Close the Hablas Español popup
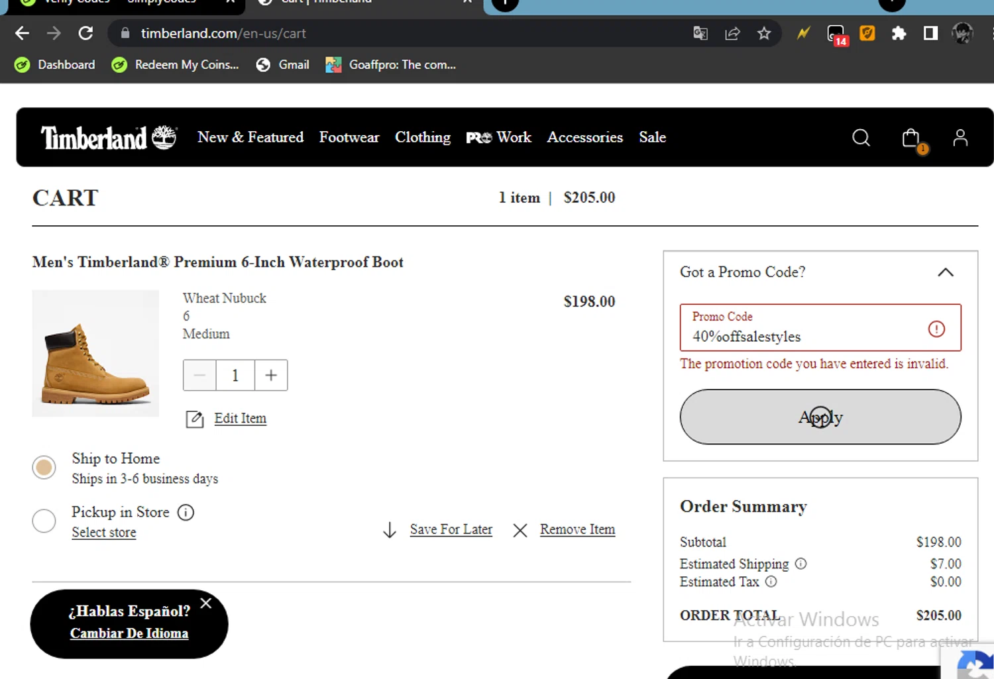This screenshot has height=679, width=994. (x=206, y=603)
